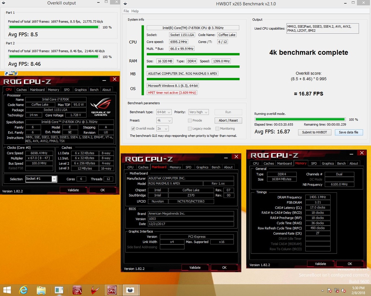Viewport: 371px width, 296px height.
Task: Click the ASUSTeK ROG MAXIMUS X APEX MB field
Action: click(x=182, y=73)
